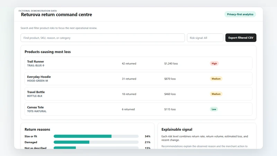This screenshot has height=156, width=277.
Task: Click the Damaged reason label
Action: pyautogui.click(x=31, y=142)
